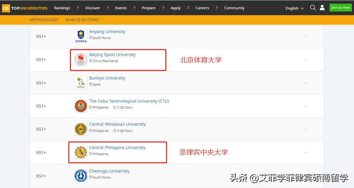
Task: Click the QS TopUniversities logo
Action: click(25, 8)
